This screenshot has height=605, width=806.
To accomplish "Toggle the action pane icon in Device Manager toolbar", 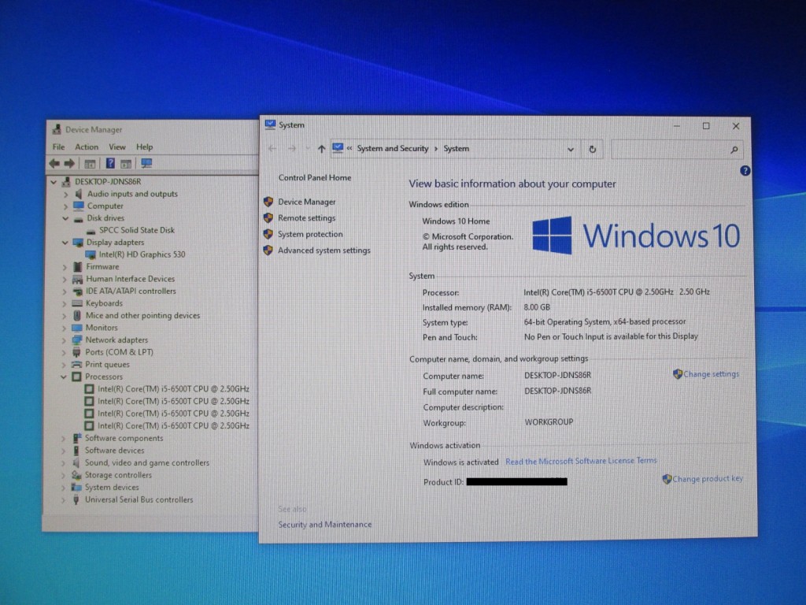I will (x=126, y=164).
